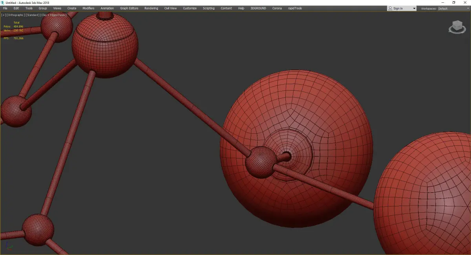471x255 pixels.
Task: Click the Polys count statistic
Action: [x=13, y=26]
